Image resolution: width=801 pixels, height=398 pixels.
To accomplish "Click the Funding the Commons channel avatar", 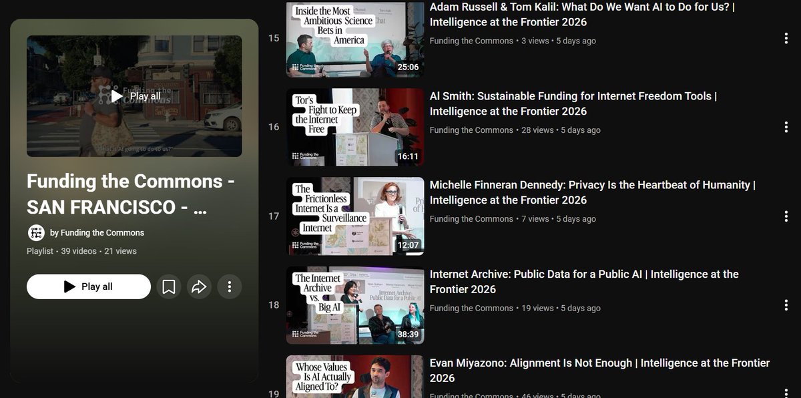I will click(x=36, y=232).
